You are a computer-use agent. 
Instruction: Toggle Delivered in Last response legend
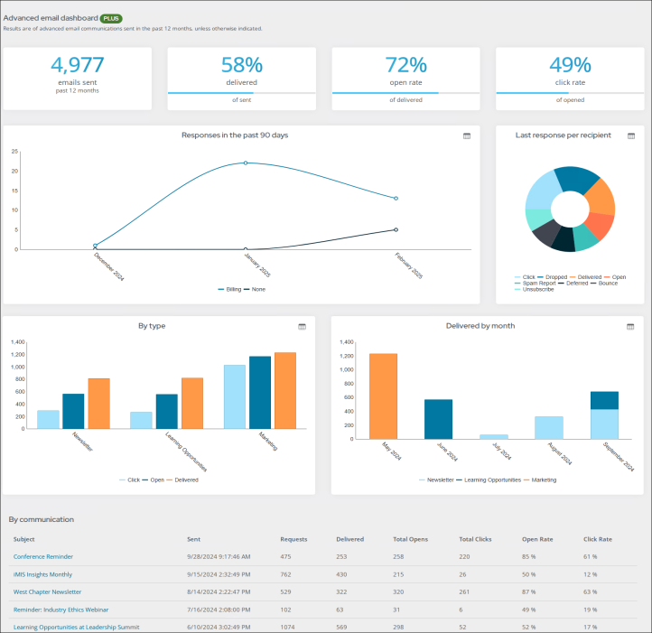click(x=585, y=277)
